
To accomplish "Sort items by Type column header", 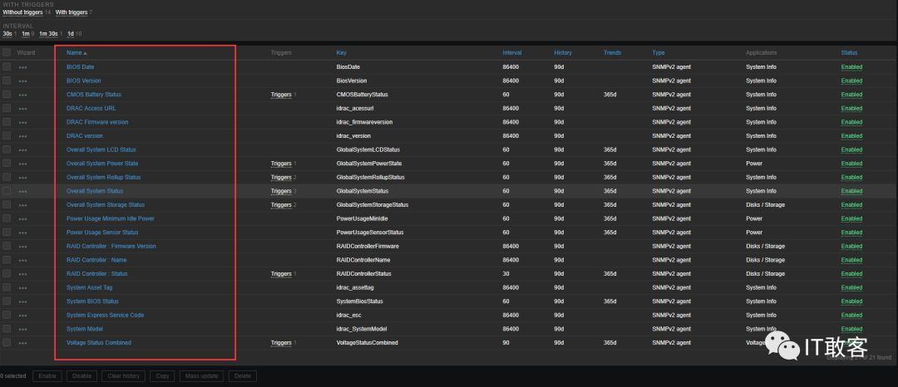I will pyautogui.click(x=658, y=52).
